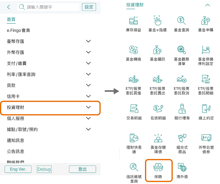Open 基金轉換 fund switch icon
This screenshot has width=220, height=184.
point(133,50)
